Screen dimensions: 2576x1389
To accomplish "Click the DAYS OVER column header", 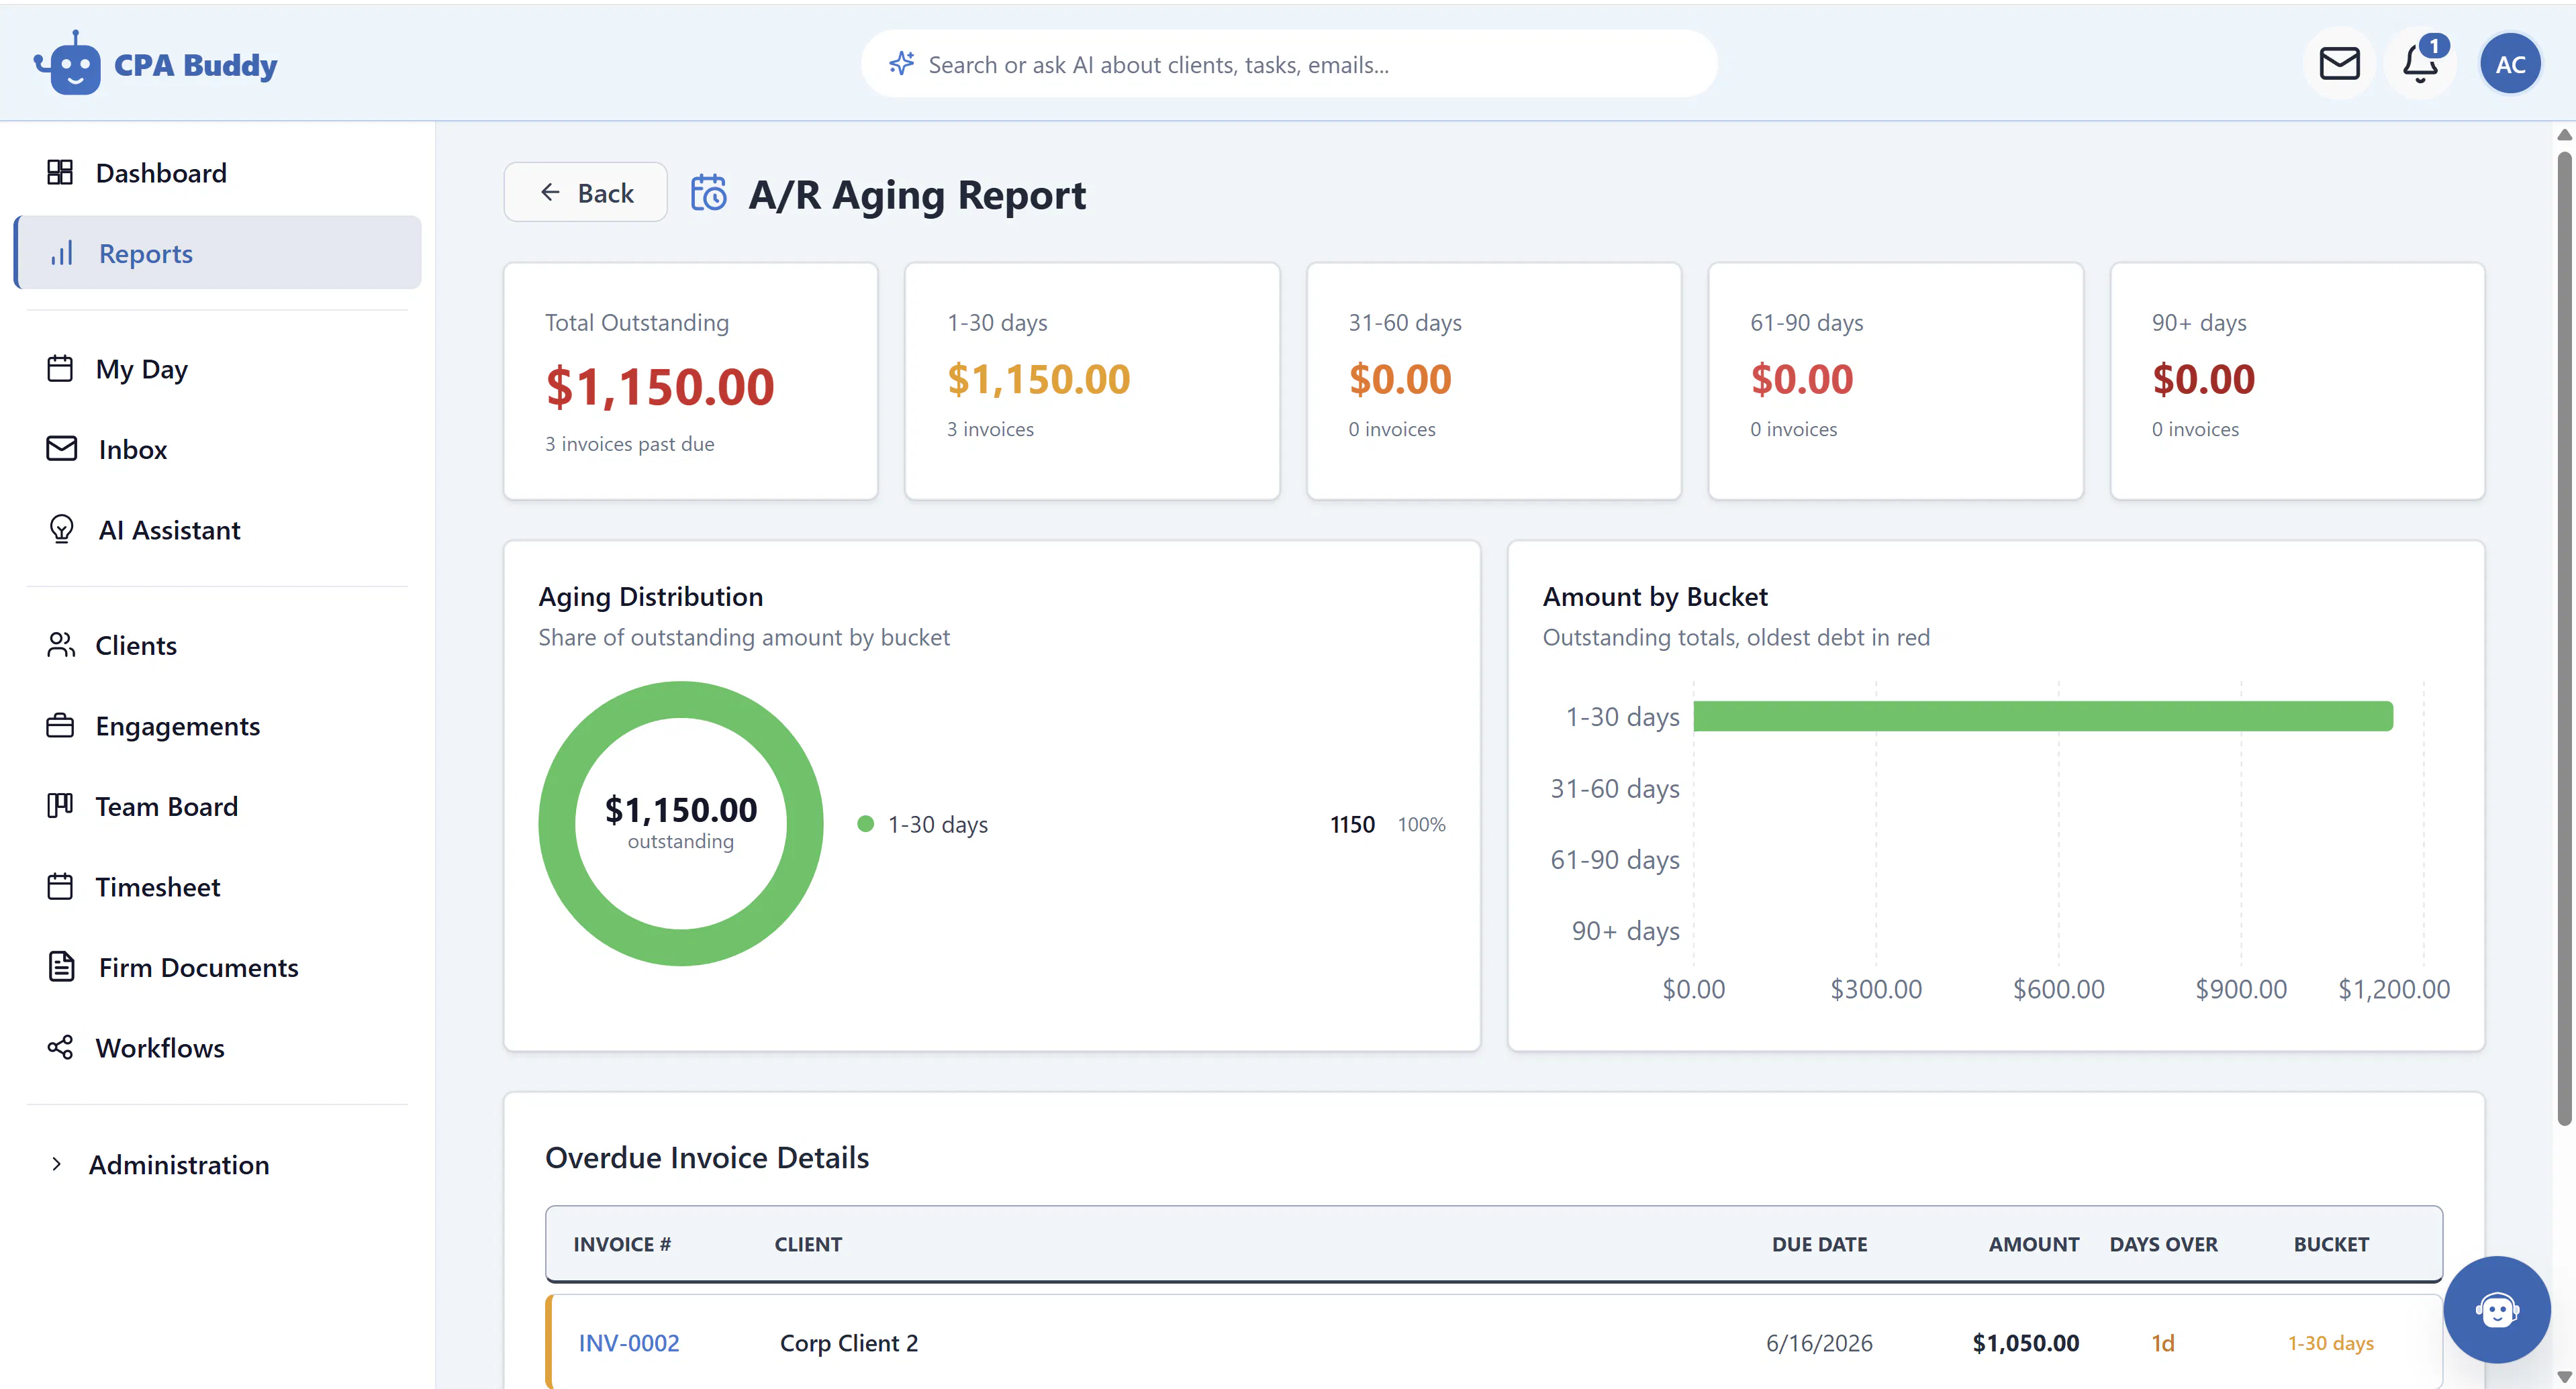I will (x=2164, y=1244).
